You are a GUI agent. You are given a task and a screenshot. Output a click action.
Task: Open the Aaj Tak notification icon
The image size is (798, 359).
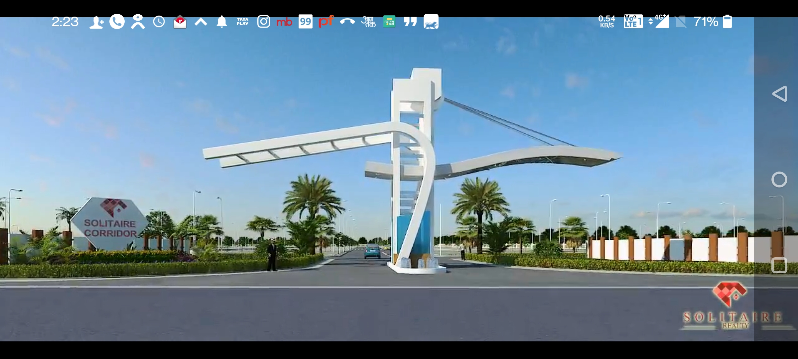(368, 22)
